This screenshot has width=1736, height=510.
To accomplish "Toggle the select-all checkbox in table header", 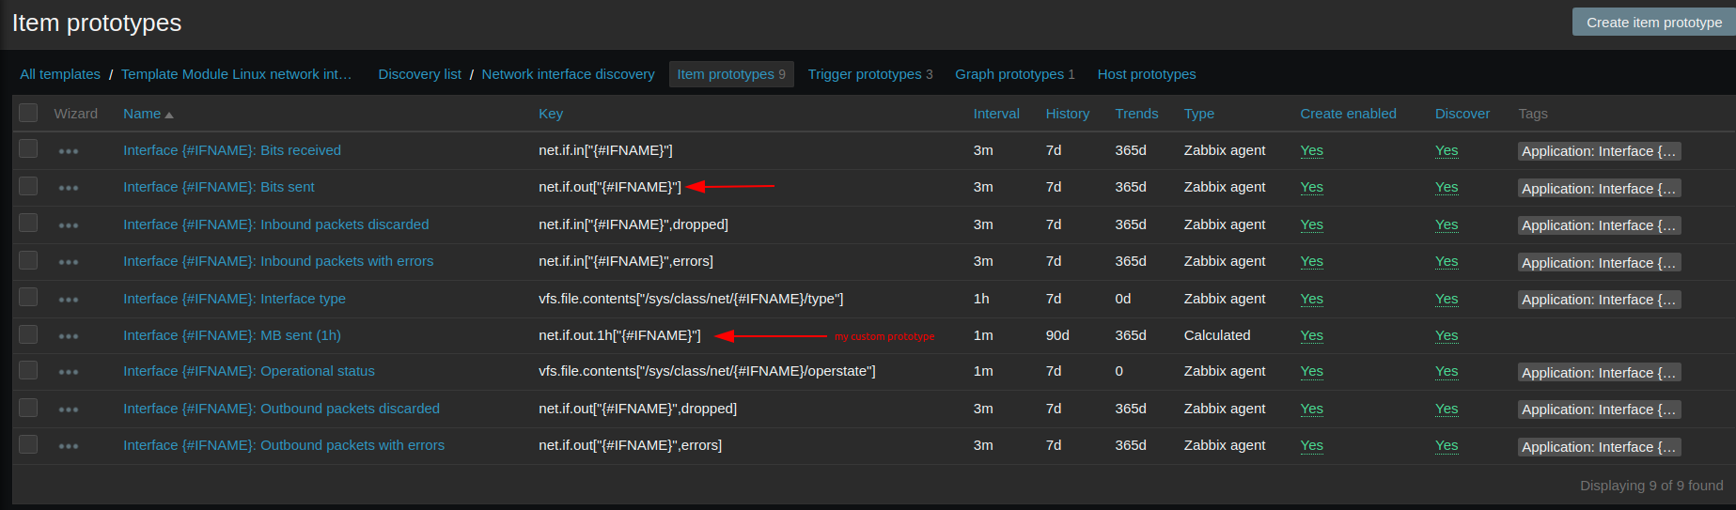I will (x=28, y=113).
